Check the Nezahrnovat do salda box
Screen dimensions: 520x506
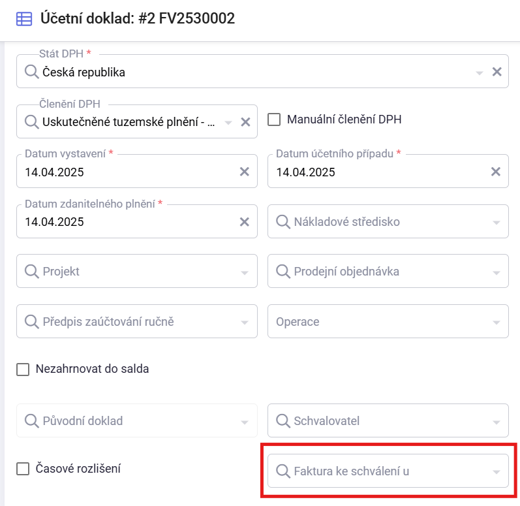click(x=23, y=369)
